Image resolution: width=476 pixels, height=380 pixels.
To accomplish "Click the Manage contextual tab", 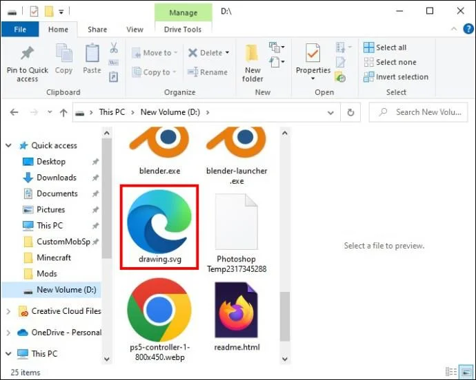I will click(183, 12).
